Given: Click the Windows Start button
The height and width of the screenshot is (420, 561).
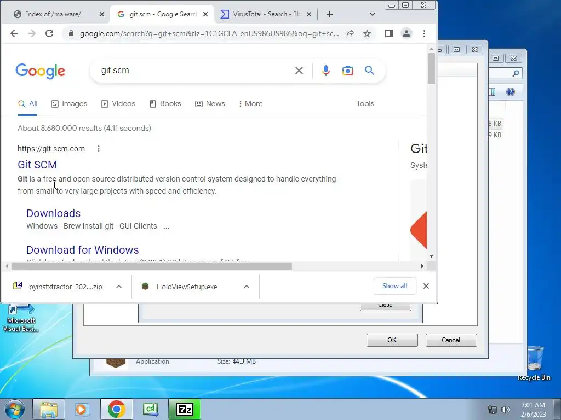Looking at the screenshot, I should coord(15,409).
